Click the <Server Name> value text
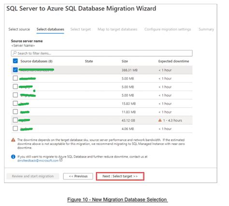 coord(23,45)
